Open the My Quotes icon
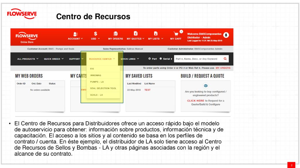This screenshot has height=168, width=300. tap(135, 34)
